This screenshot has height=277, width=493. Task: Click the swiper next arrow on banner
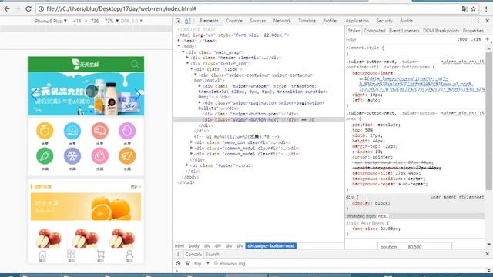click(x=138, y=94)
